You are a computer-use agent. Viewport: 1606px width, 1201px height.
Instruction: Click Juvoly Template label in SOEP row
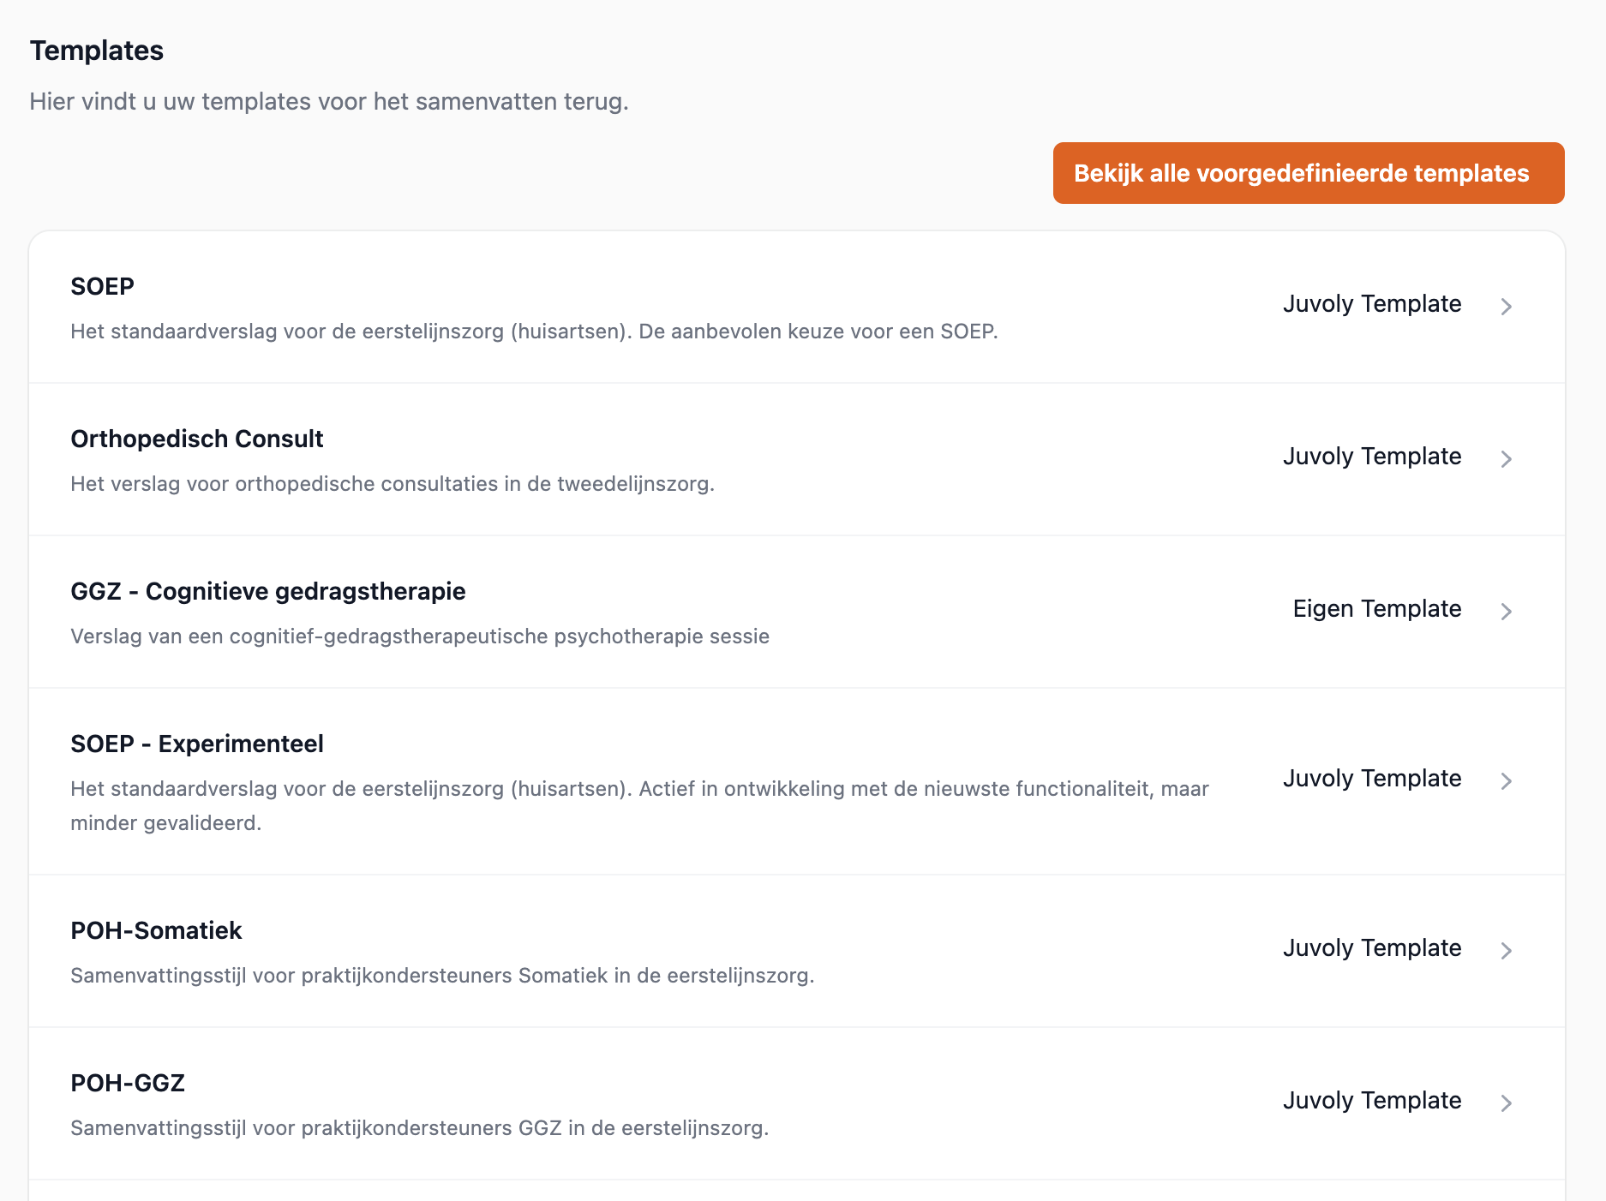point(1371,303)
